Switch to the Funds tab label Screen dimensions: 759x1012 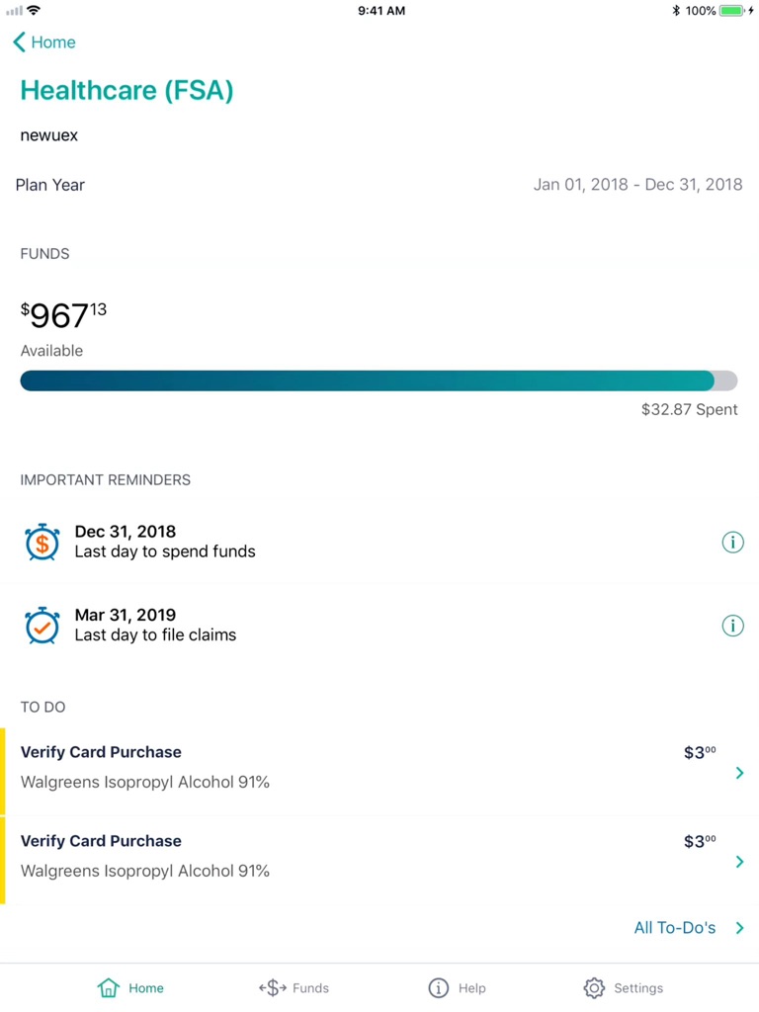(x=310, y=988)
